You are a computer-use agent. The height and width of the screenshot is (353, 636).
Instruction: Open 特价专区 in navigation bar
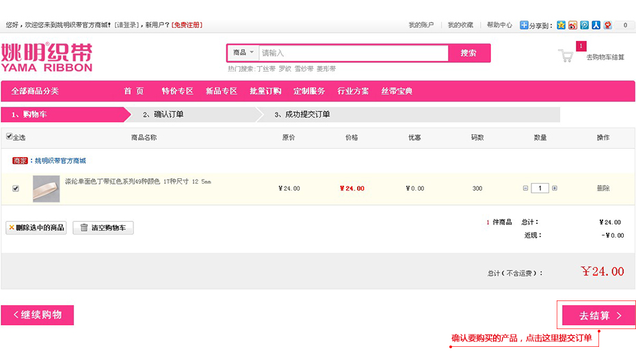177,91
